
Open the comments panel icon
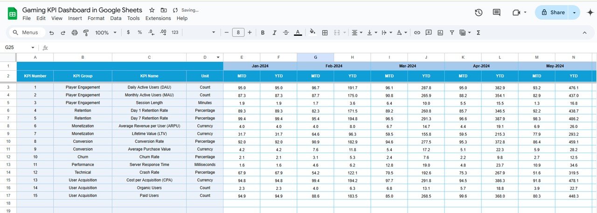pos(497,13)
